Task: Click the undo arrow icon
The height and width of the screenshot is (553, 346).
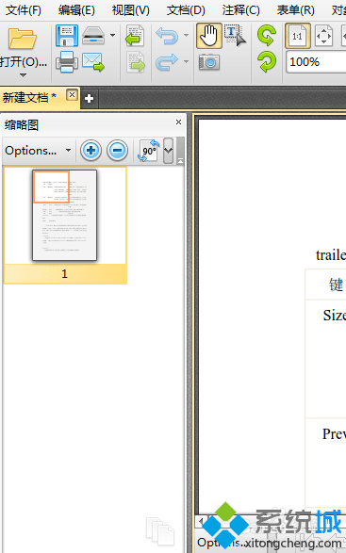Action: point(167,35)
